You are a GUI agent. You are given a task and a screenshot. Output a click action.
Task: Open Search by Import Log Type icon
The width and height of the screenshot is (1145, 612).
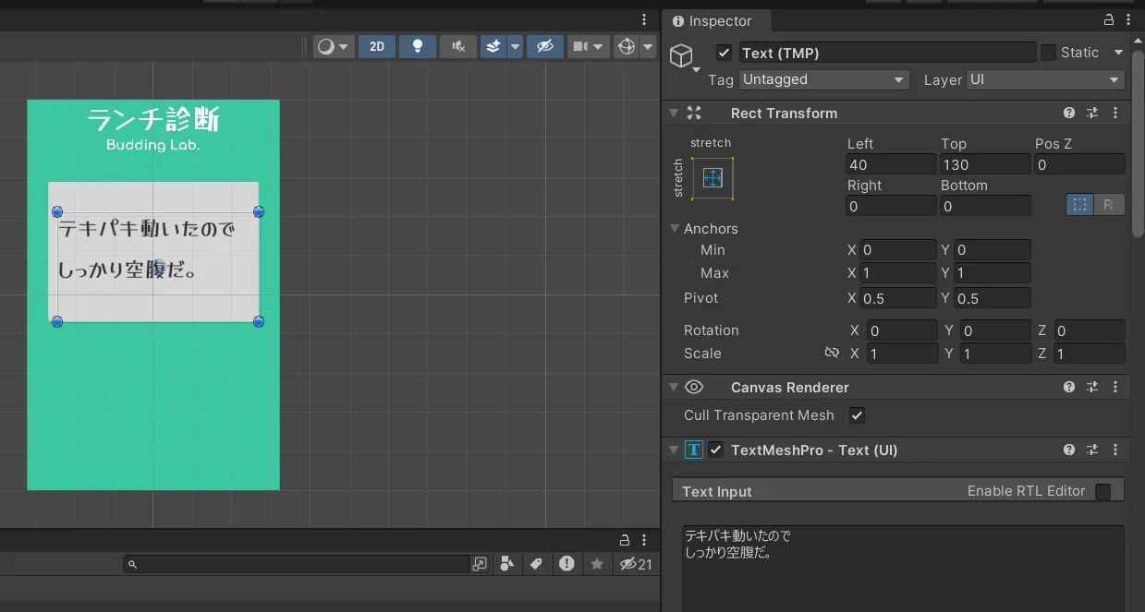[566, 563]
